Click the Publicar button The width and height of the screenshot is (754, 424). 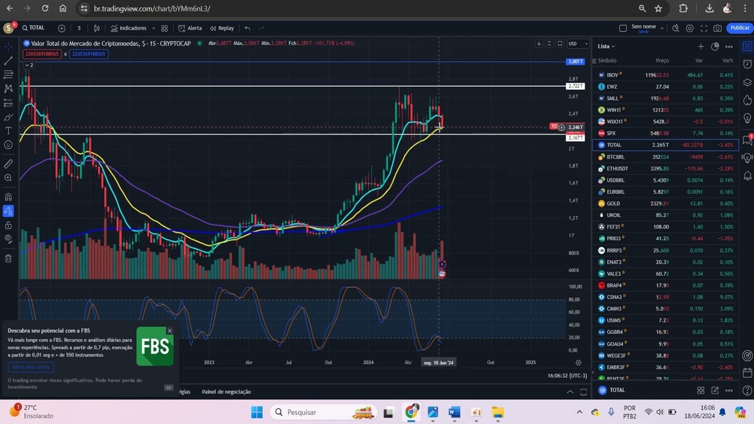[x=739, y=28]
